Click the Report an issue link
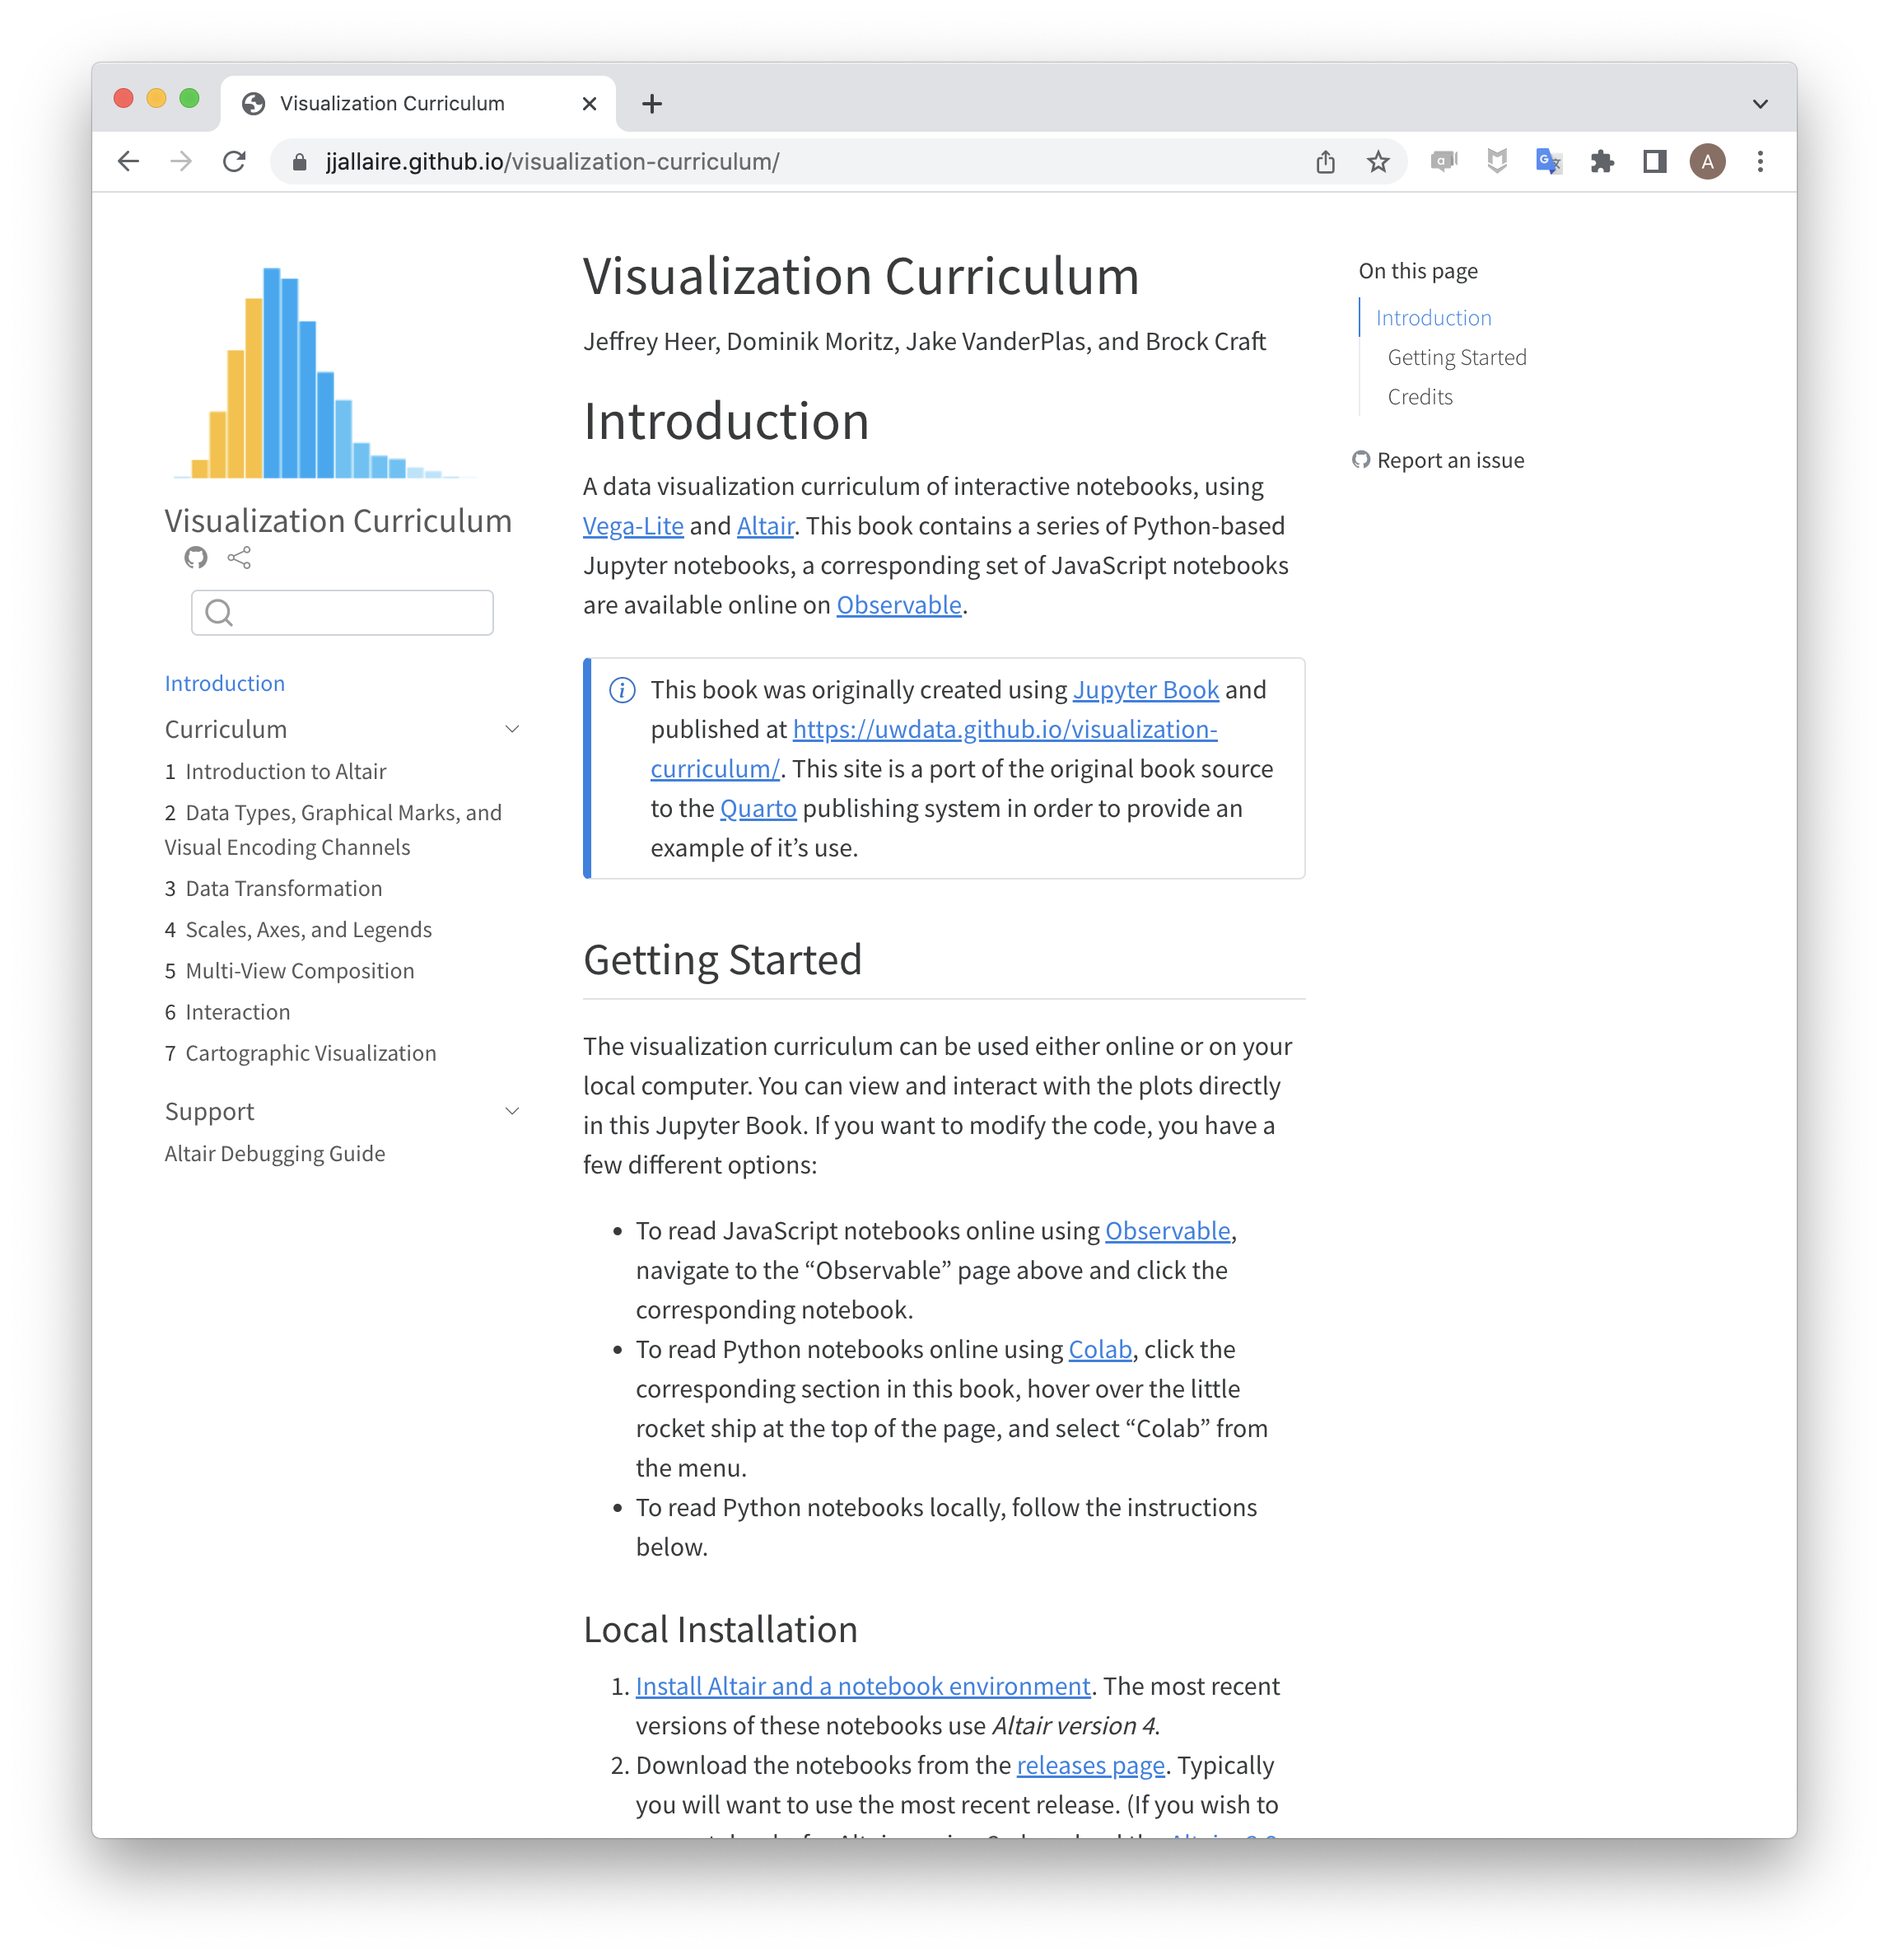 (1449, 460)
